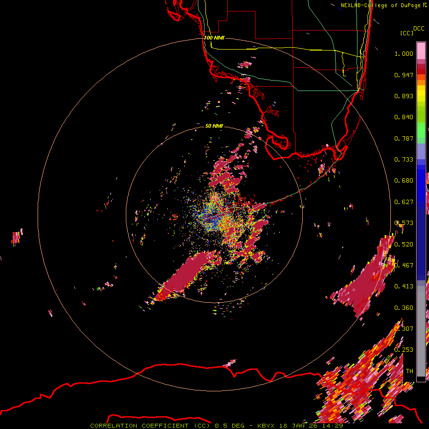Viewport: 429px width, 429px height.
Task: Click the NEXLAB-College of DuPage label
Action: click(380, 5)
